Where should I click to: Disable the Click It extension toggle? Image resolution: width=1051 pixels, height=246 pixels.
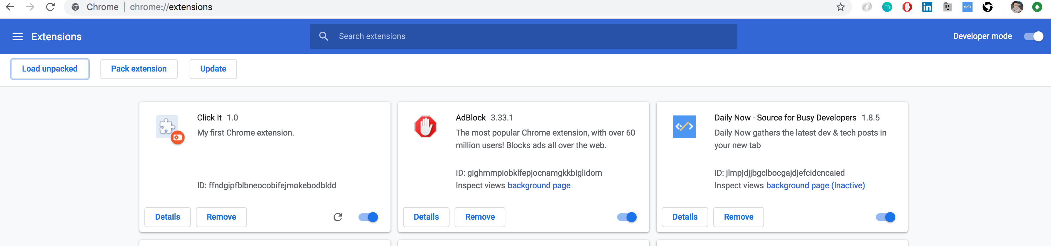coord(369,217)
